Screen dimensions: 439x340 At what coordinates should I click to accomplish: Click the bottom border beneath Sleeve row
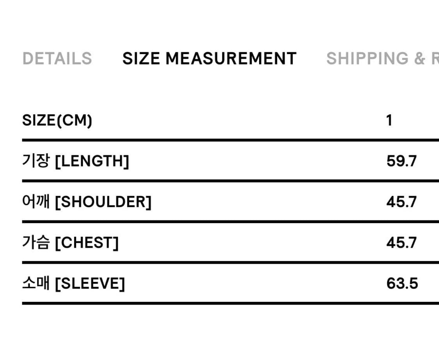tap(230, 303)
